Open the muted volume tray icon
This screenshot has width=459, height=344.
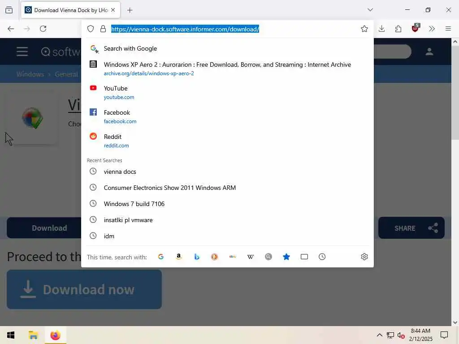tap(401, 335)
